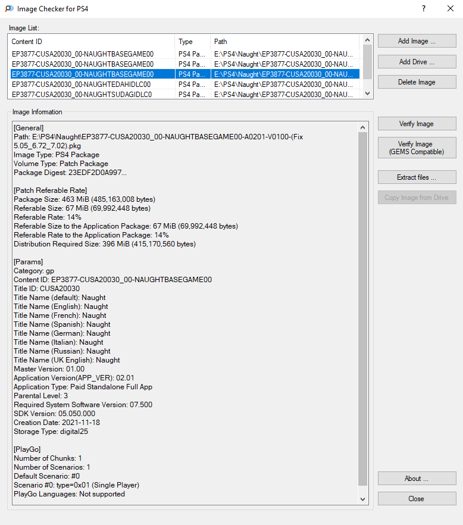Click the 'Package Size: 463 MiB' line

pyautogui.click(x=85, y=199)
